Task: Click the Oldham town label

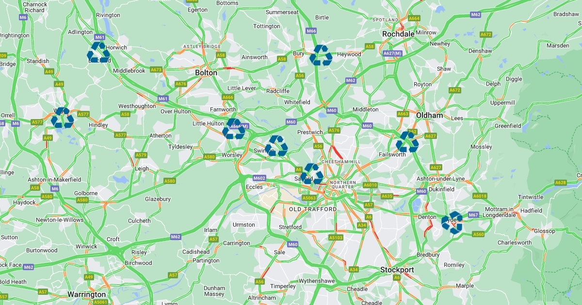Action: 430,116
